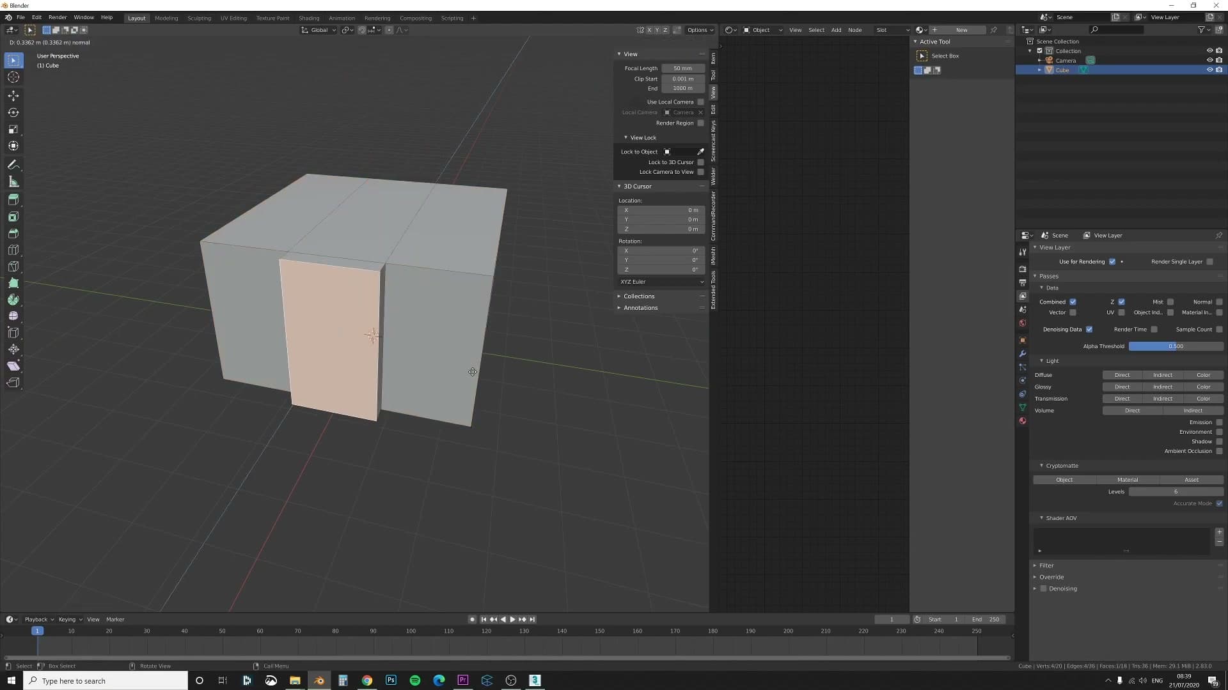
Task: Select the Extrude Region tool
Action: pos(13,200)
